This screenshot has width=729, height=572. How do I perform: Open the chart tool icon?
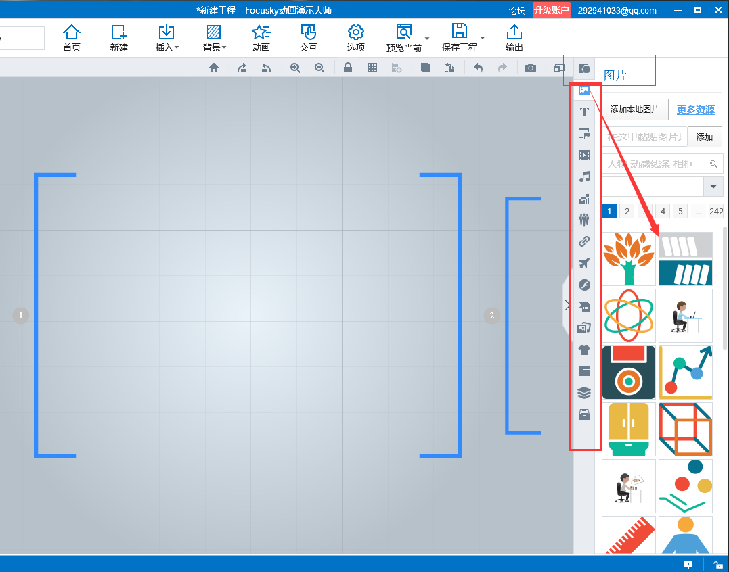pyautogui.click(x=584, y=198)
